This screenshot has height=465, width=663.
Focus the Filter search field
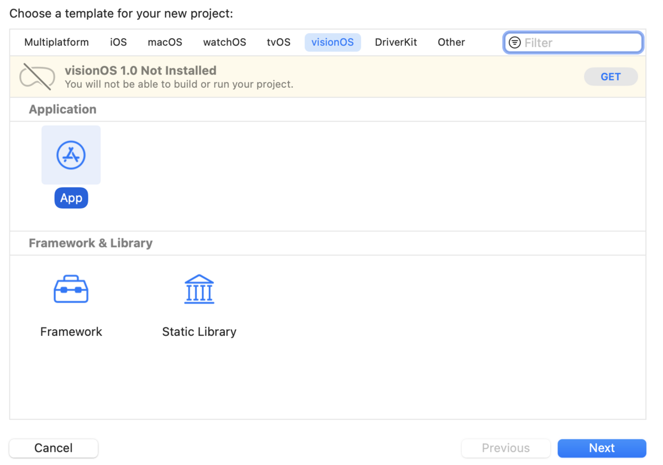(x=573, y=43)
